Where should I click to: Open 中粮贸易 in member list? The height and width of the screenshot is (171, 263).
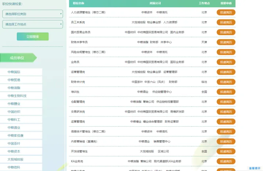tap(21, 80)
